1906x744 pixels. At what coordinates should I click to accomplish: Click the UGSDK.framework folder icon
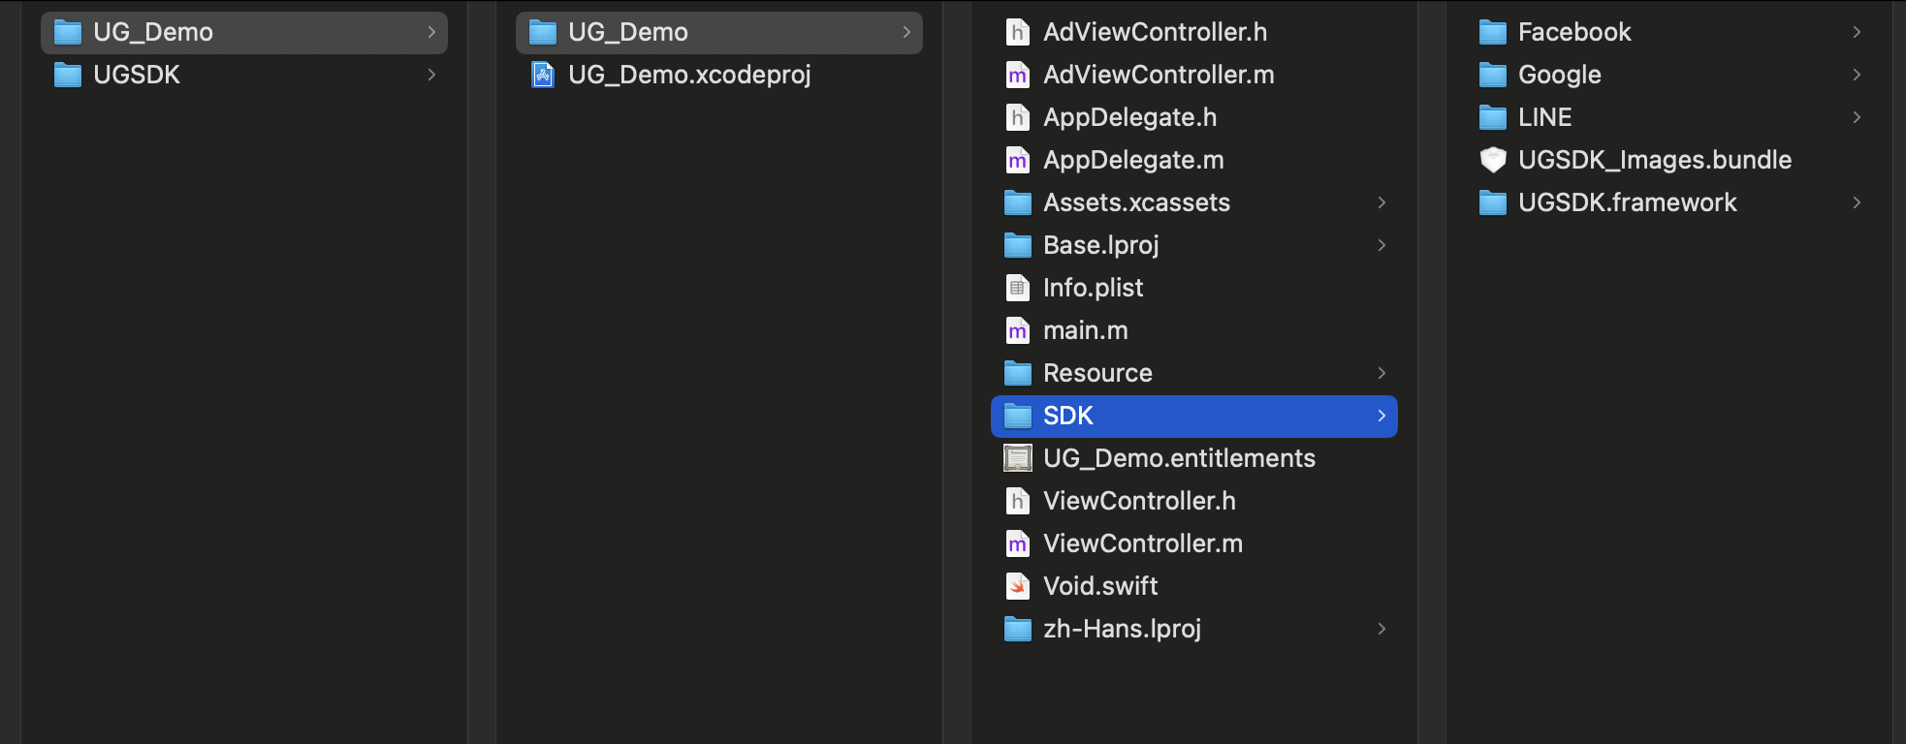pos(1493,203)
